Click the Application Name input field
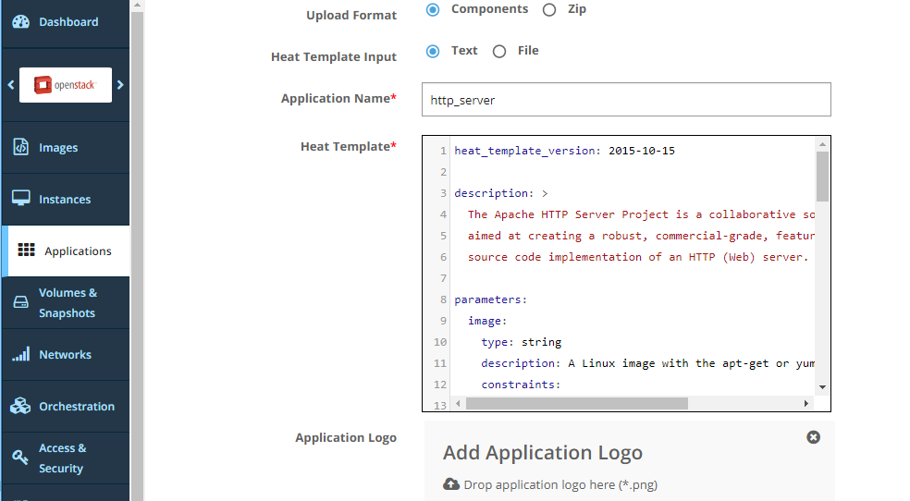 (x=626, y=100)
